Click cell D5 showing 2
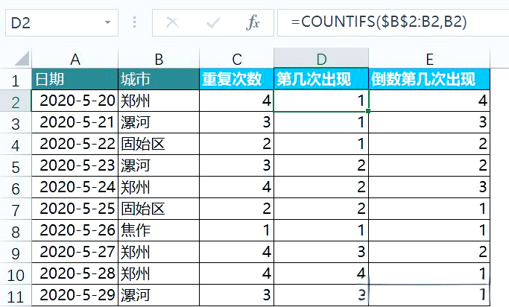The width and height of the screenshot is (509, 307). 321,165
